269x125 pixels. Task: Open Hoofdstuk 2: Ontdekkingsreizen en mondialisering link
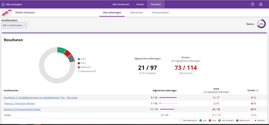tap(41, 98)
